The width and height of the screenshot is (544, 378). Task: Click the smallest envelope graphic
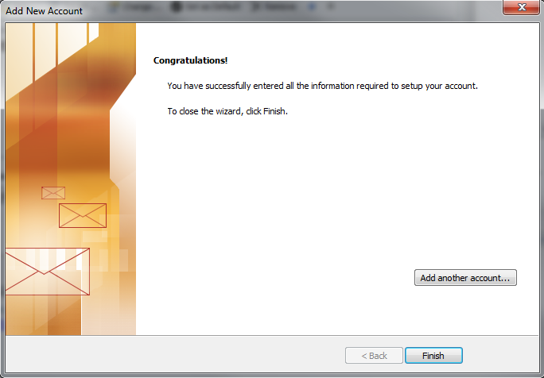click(53, 193)
